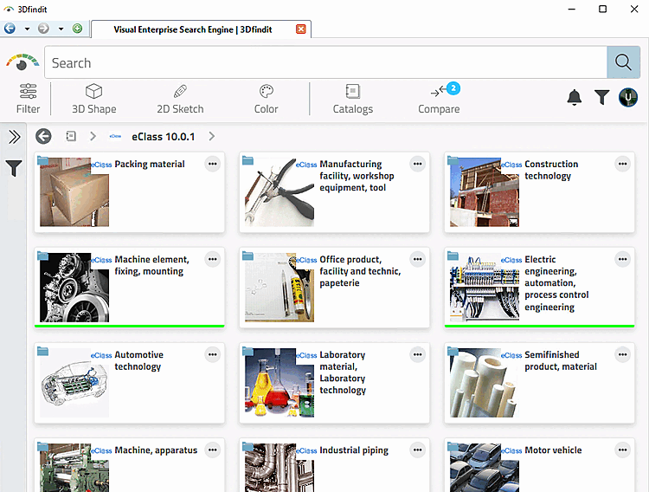Open more options for Packing material
Image resolution: width=649 pixels, height=492 pixels.
[212, 164]
